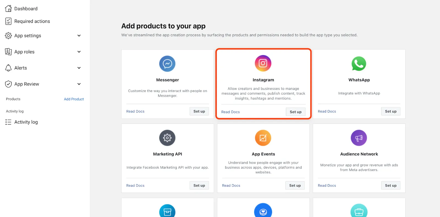This screenshot has width=440, height=217.
Task: Click the 'Integrate with WhatsApp' description
Action: click(x=359, y=93)
